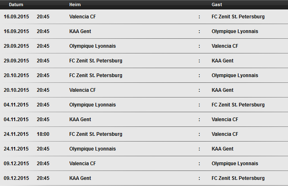
Task: Open Olympique Lyonnais guest on 16.09.2015
Action: tap(235, 31)
